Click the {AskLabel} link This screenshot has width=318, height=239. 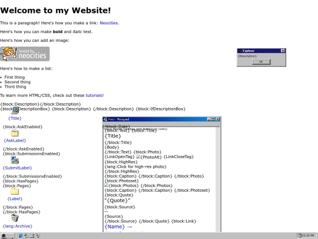point(15,140)
